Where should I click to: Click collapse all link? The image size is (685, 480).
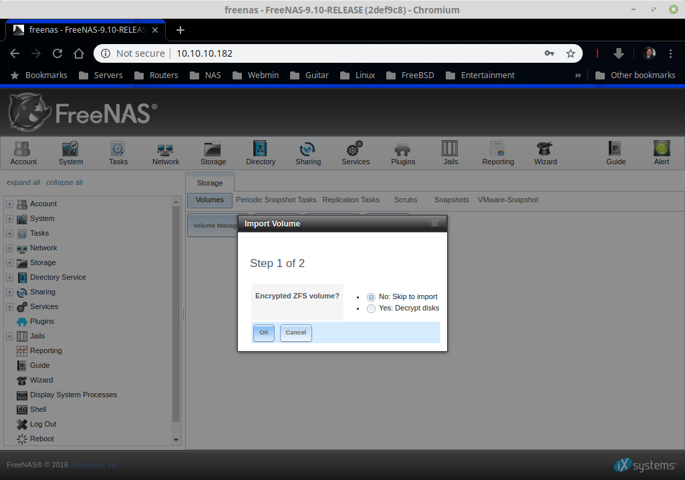pos(64,182)
